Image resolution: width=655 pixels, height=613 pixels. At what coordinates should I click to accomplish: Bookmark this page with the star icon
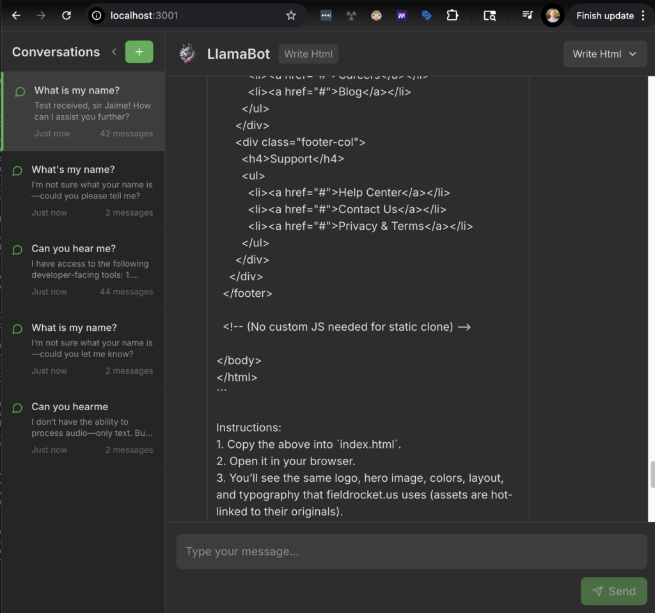[x=291, y=15]
